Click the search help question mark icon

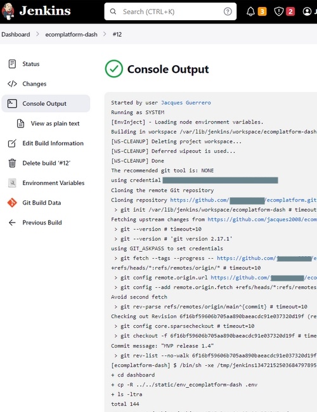click(x=228, y=11)
